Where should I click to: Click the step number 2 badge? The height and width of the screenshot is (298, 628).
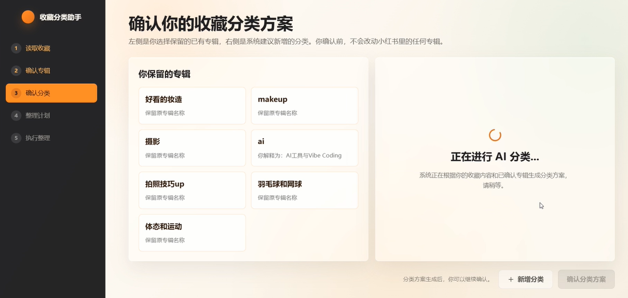click(16, 70)
